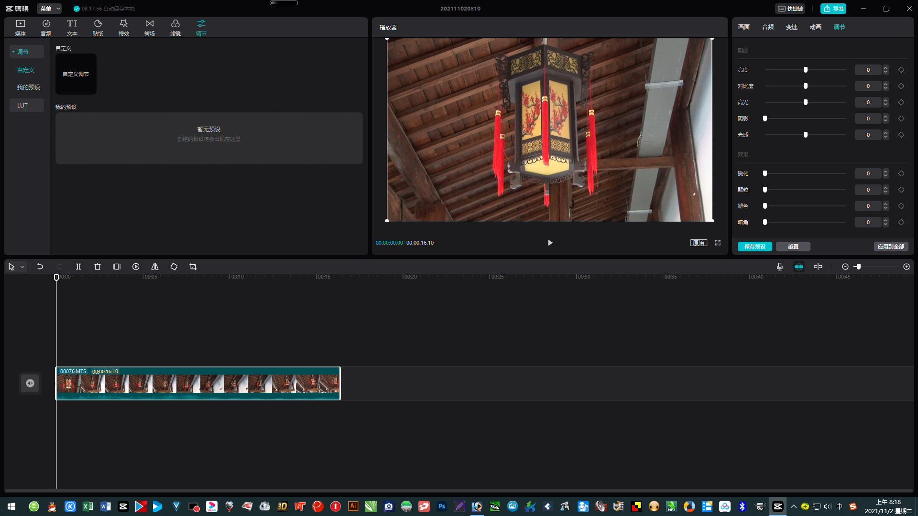The image size is (918, 516).
Task: Click the microphone record voiceover icon
Action: 780,267
